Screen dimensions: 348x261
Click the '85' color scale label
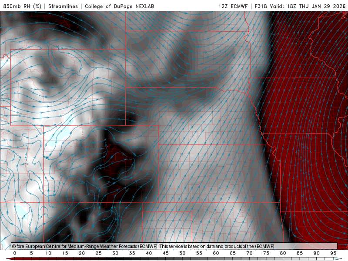pos(300,253)
